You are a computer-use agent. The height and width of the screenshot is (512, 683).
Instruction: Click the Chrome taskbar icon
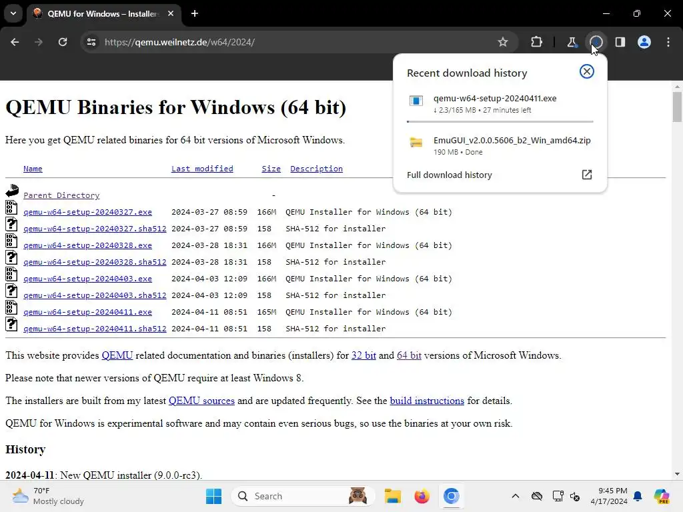pos(452,496)
